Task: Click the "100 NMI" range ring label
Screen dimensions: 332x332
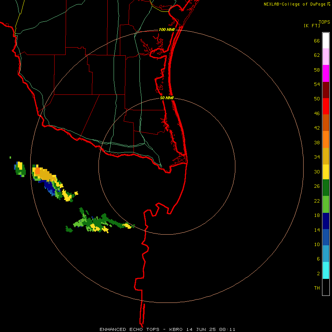Action: 167,30
